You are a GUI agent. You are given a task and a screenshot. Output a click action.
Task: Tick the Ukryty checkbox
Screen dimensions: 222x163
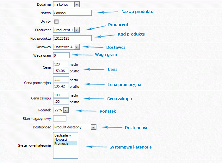(56, 21)
